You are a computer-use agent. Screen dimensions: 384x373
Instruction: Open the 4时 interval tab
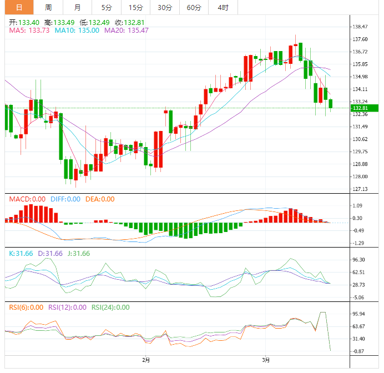(223, 7)
